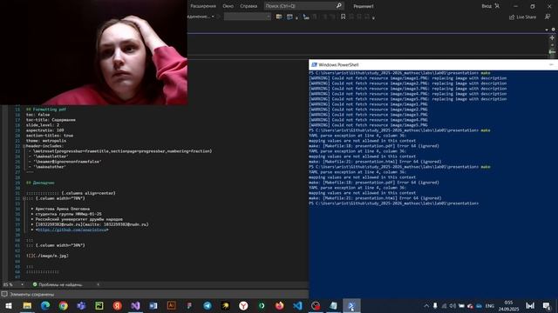Open the empty toolbar combo box

pos(248,17)
